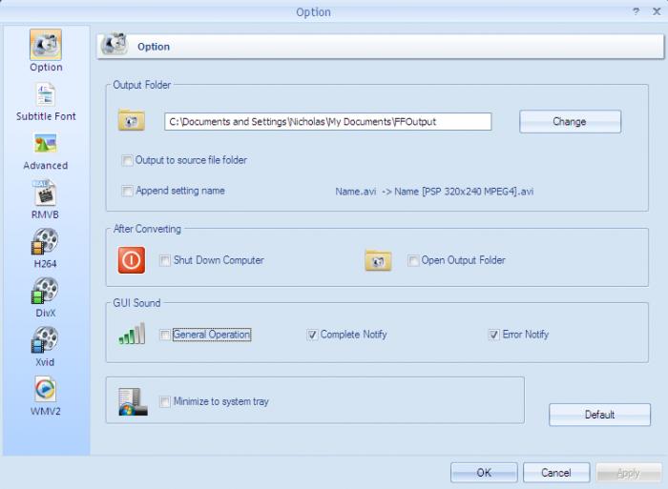The width and height of the screenshot is (668, 489).
Task: Dismiss the dialog with Cancel
Action: tap(556, 473)
